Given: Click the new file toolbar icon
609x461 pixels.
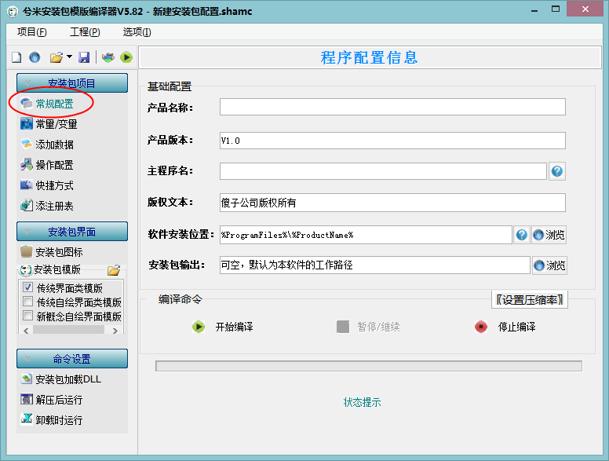Looking at the screenshot, I should 16,57.
